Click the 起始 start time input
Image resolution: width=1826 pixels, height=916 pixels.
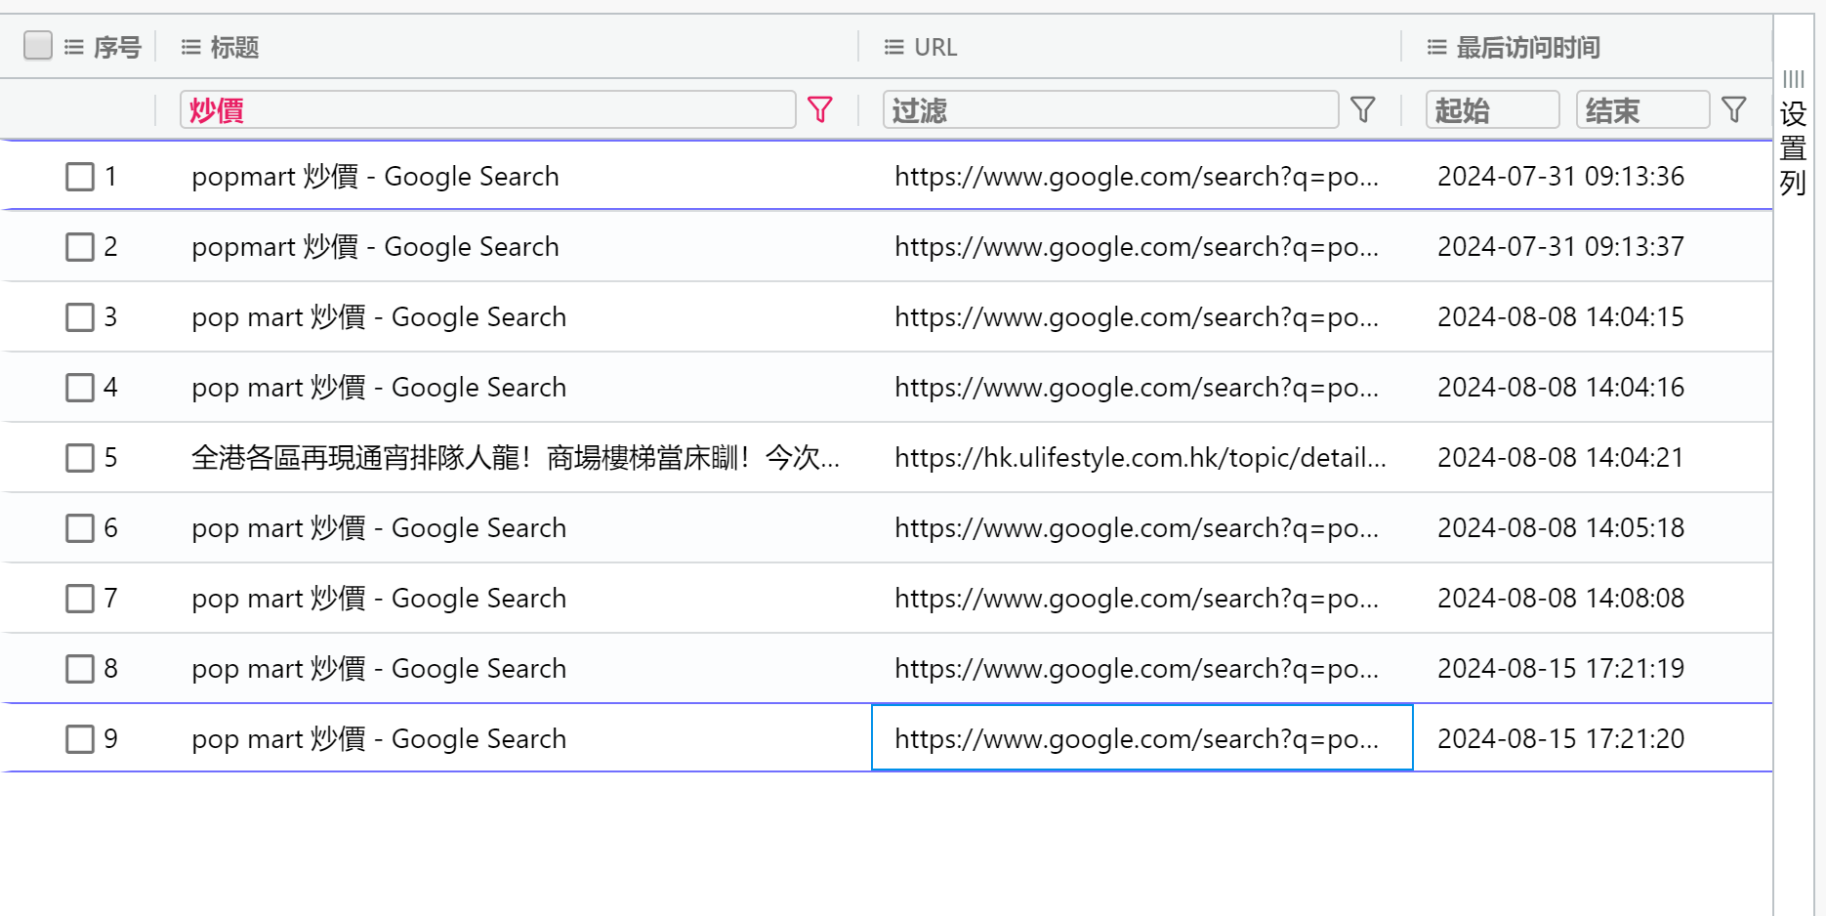coord(1492,109)
